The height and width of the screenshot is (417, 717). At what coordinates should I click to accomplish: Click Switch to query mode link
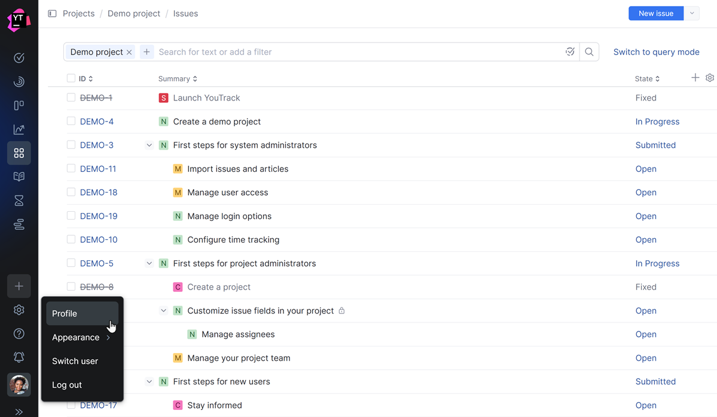656,52
